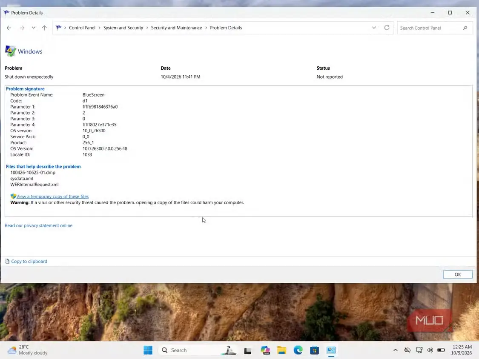Maximize the Problem Details window

tap(450, 12)
